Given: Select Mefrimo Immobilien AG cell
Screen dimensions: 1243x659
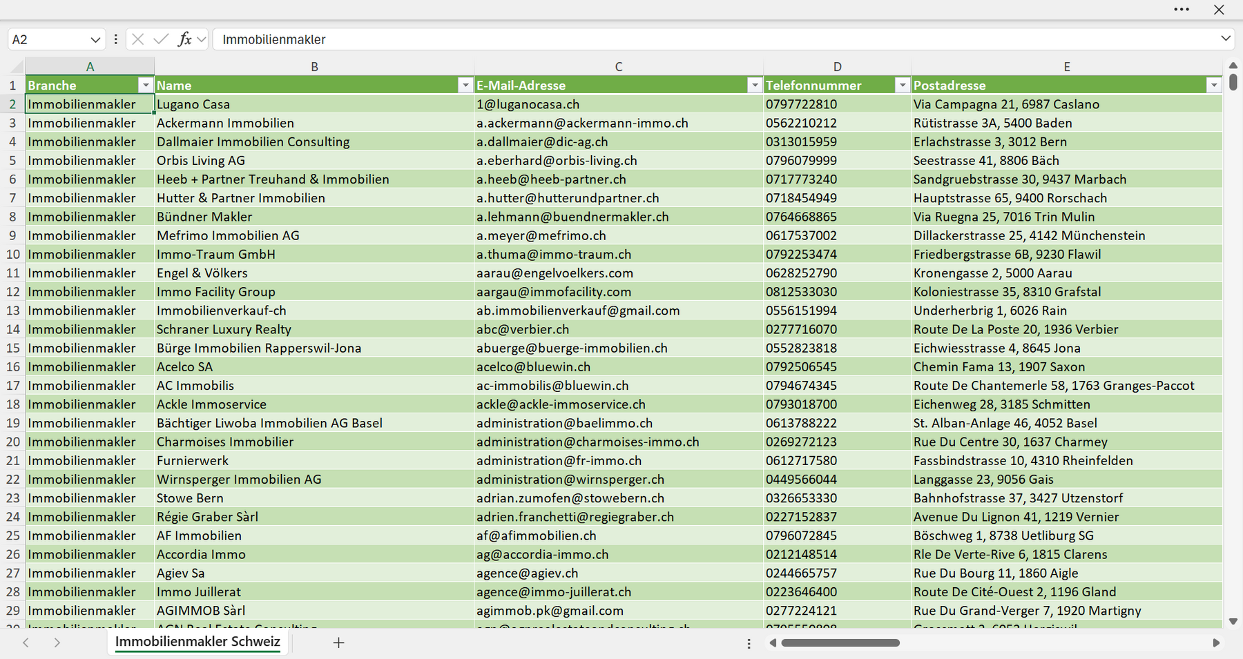Looking at the screenshot, I should pos(314,235).
